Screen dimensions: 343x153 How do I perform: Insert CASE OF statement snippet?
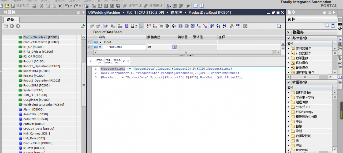coord(100,61)
